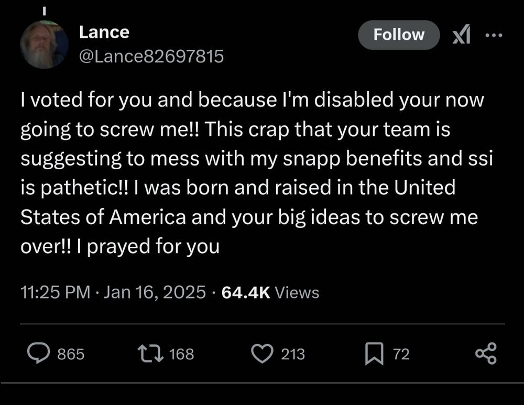Click the 11:25 PM timestamp

pos(55,292)
